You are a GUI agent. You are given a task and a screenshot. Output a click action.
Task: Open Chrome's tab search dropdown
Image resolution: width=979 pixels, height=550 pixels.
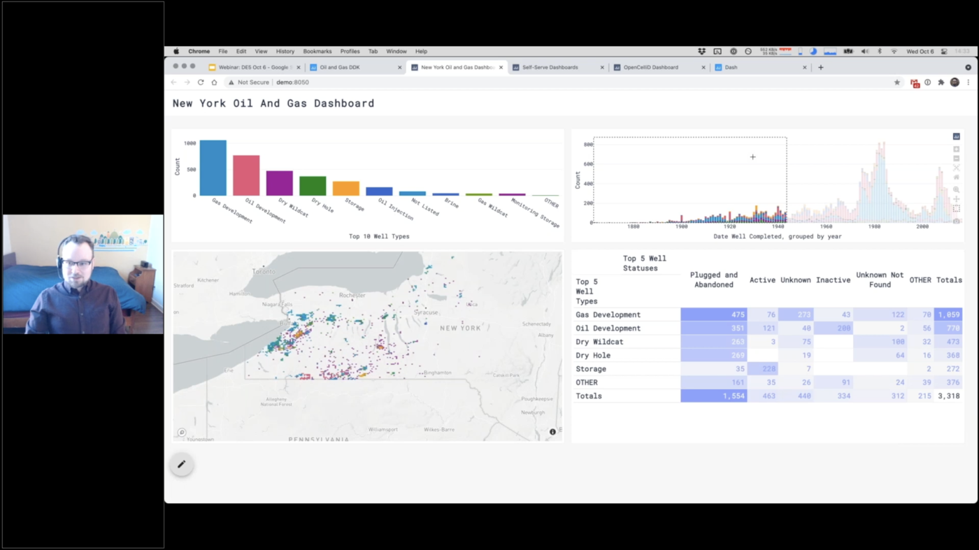[968, 68]
